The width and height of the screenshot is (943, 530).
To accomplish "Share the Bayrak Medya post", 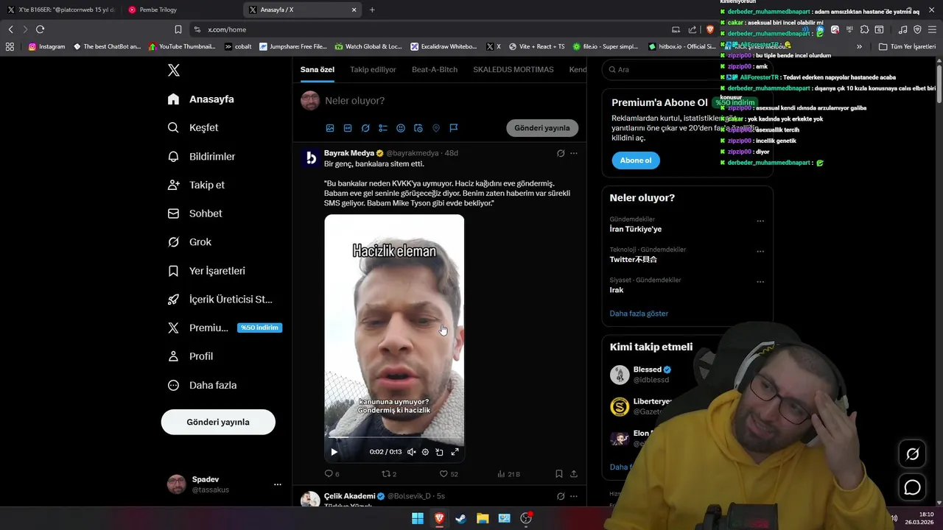I will 574,474.
